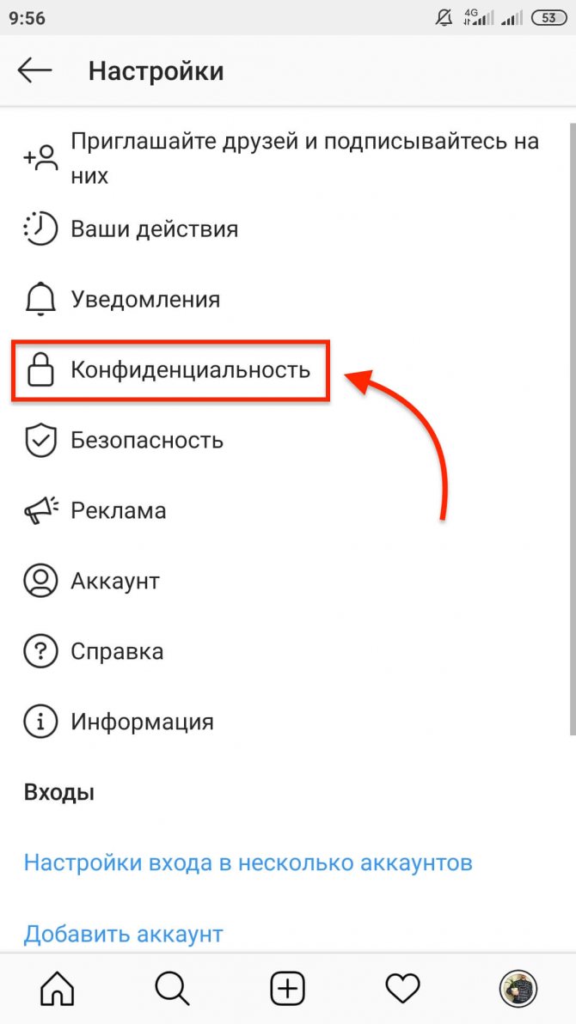Open profile via avatar thumbnail

518,990
